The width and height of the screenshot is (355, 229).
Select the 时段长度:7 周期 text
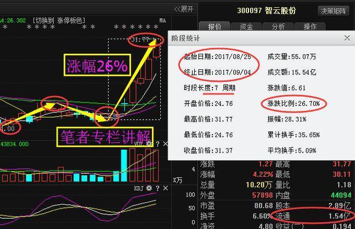pyautogui.click(x=210, y=88)
